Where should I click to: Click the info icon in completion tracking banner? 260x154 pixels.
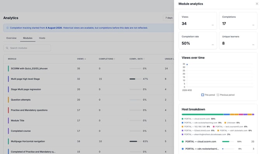[x=7, y=28]
